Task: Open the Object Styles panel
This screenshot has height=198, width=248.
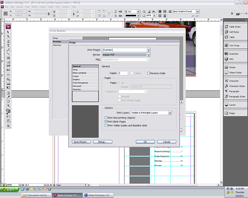Action: (x=235, y=73)
